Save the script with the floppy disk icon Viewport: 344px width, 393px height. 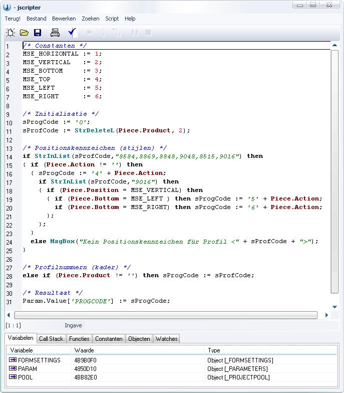point(38,33)
